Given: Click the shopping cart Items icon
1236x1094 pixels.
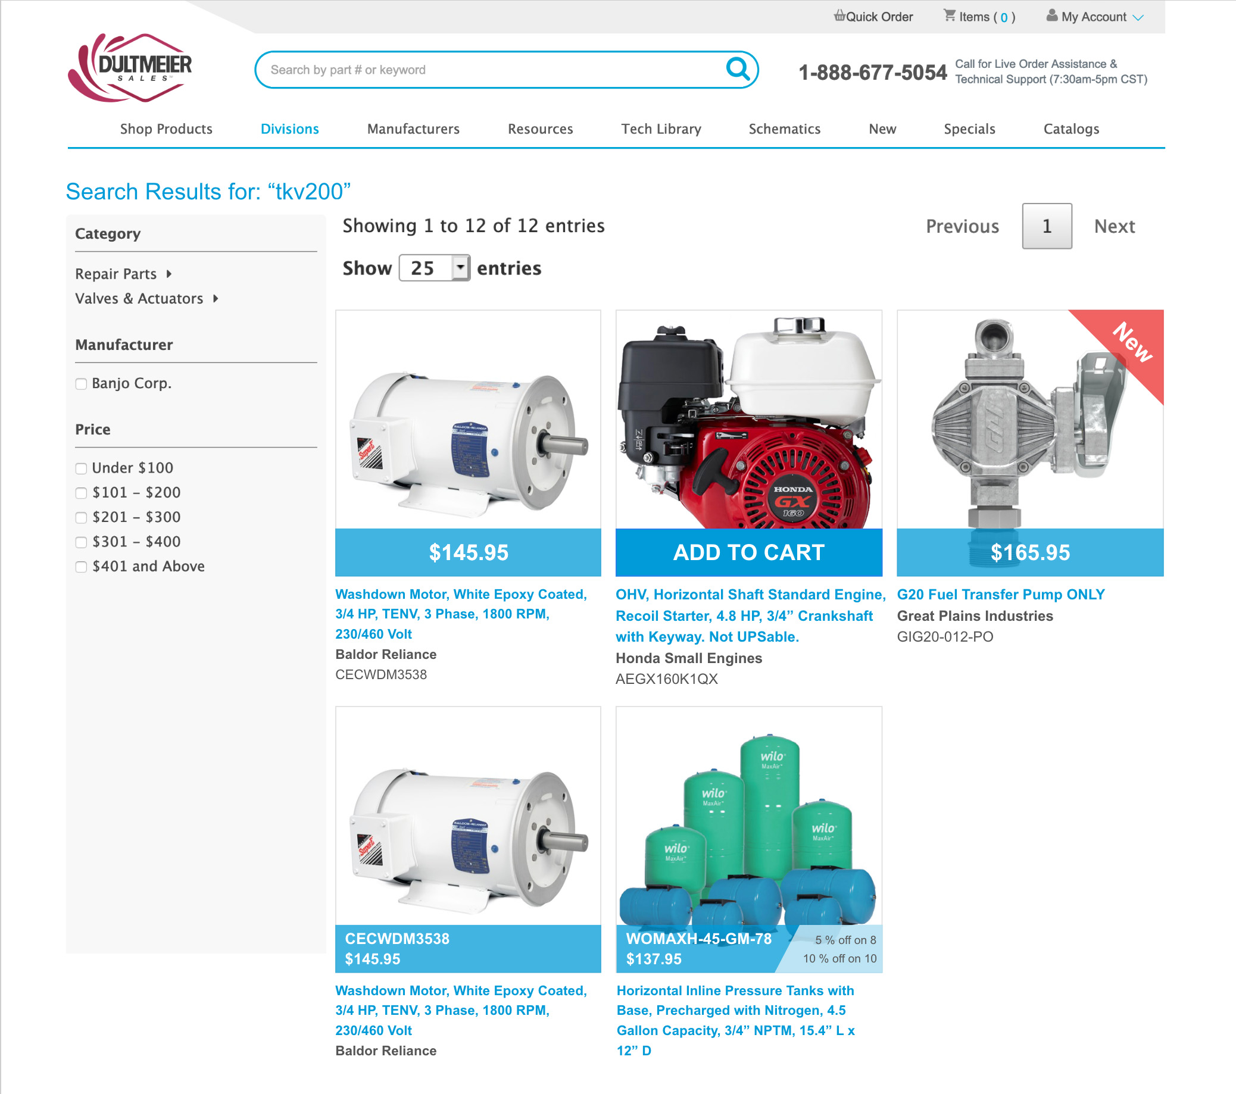Looking at the screenshot, I should point(950,15).
